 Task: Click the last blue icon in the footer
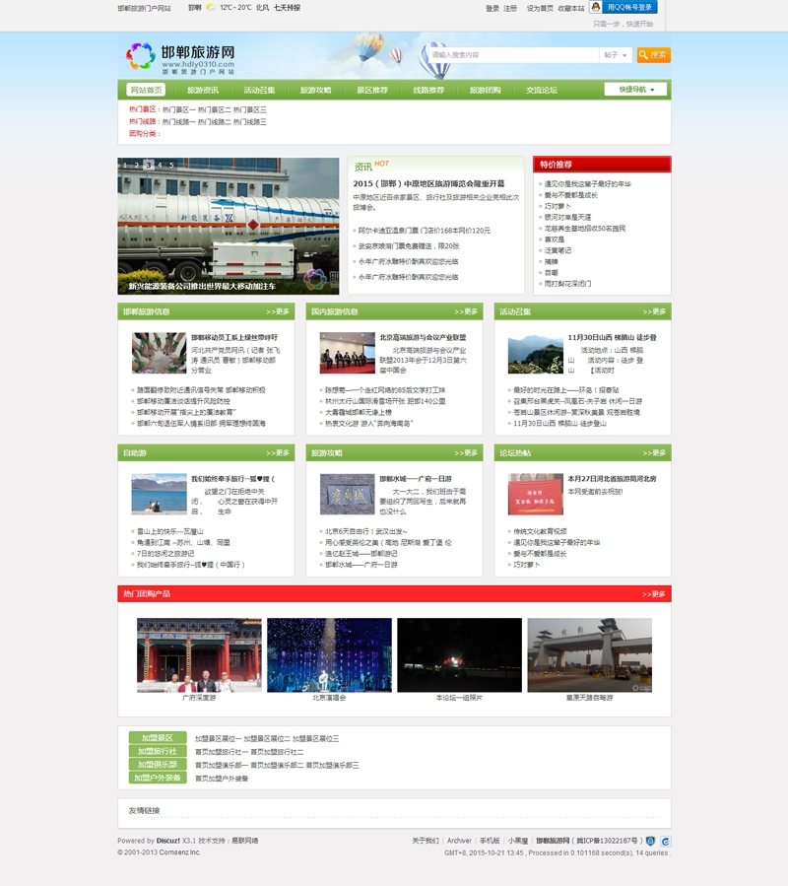pos(666,841)
